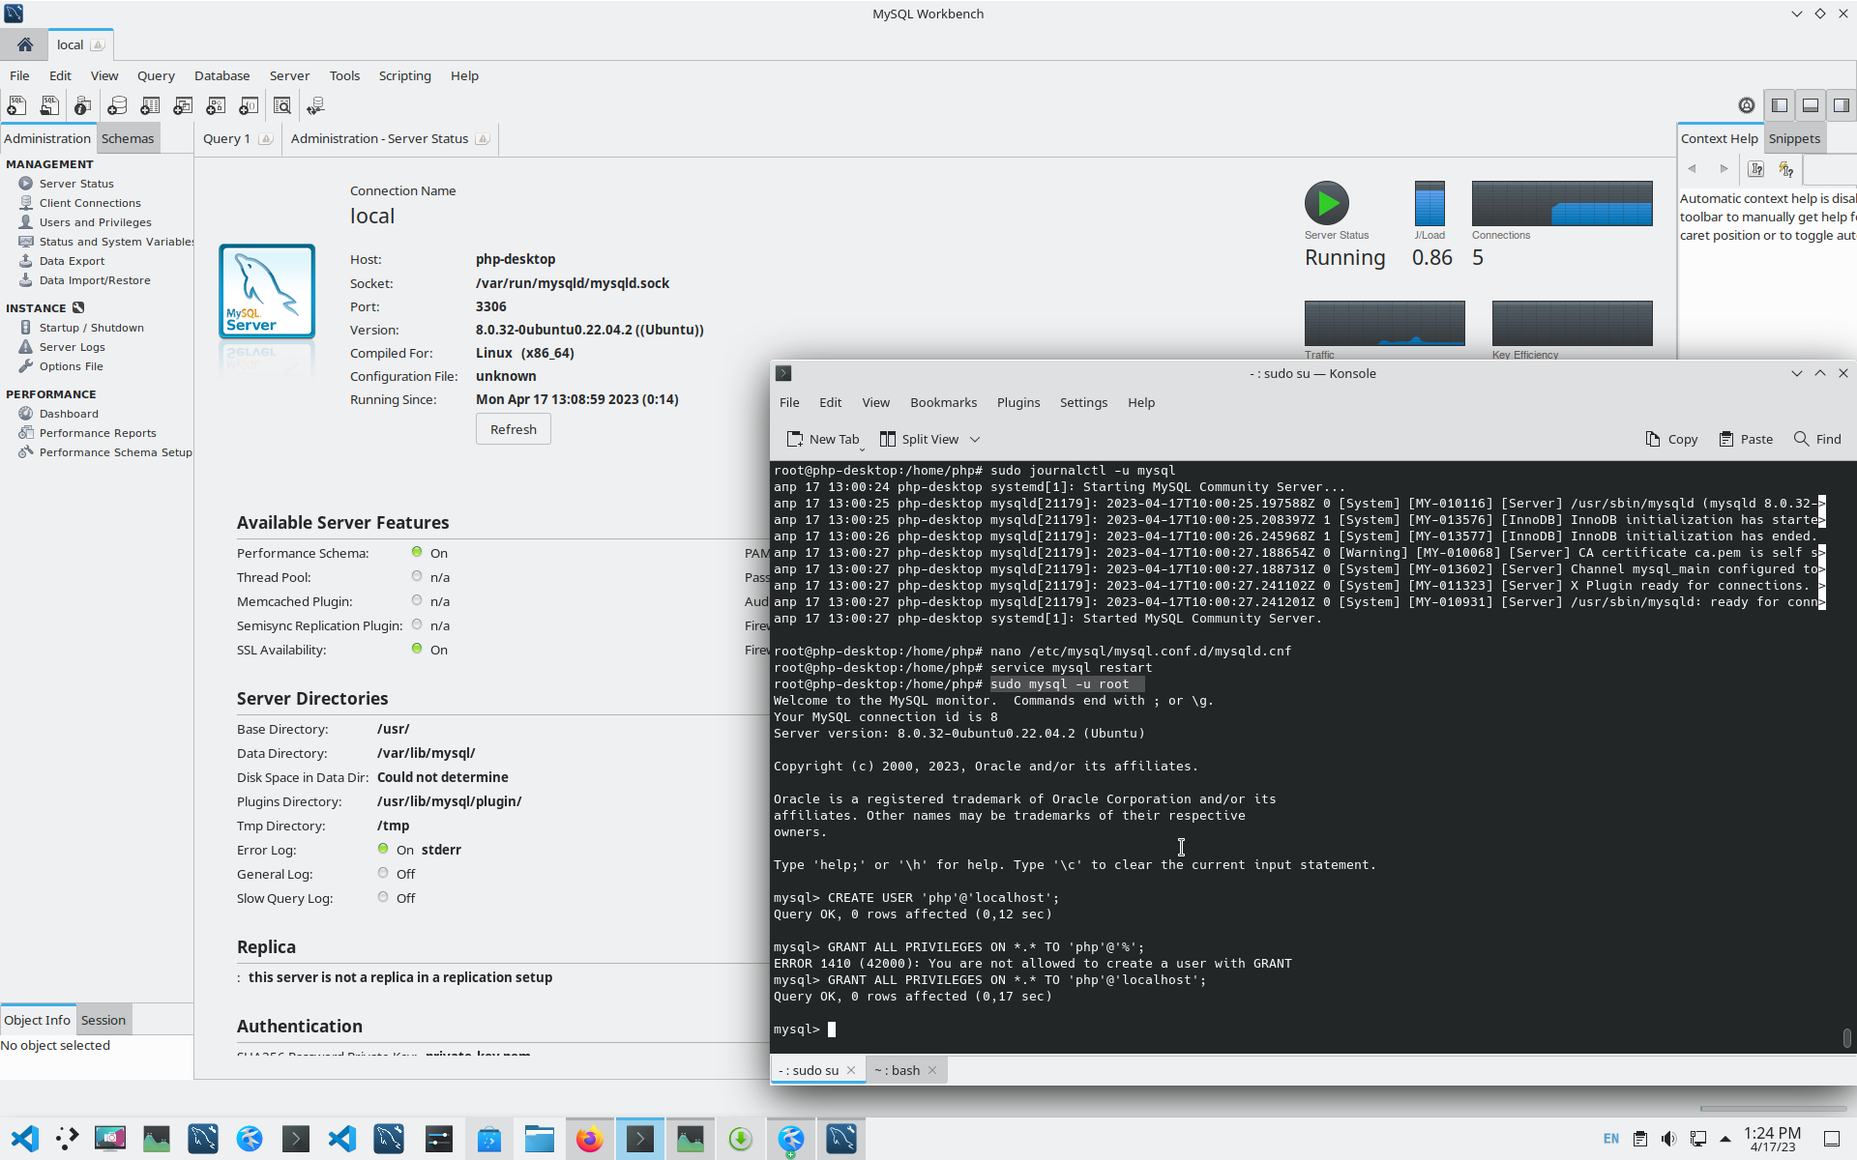
Task: Click the open SQL script file icon
Action: pyautogui.click(x=49, y=106)
